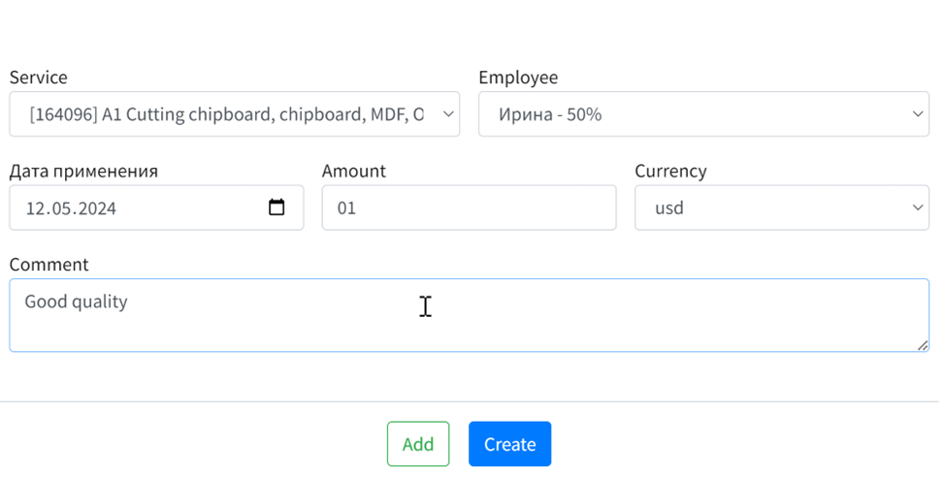Select the year segment 2024 in date
Screen dimensions: 945x477
(x=97, y=208)
